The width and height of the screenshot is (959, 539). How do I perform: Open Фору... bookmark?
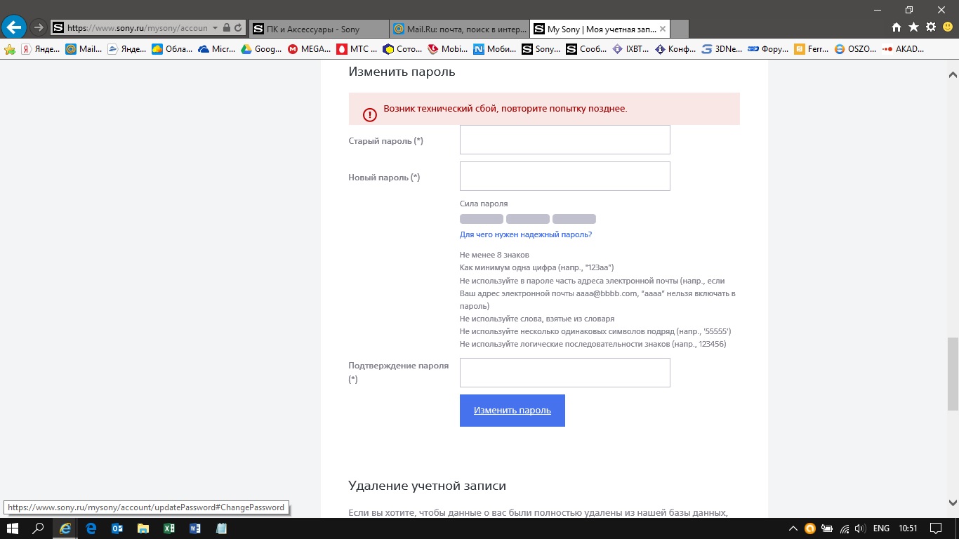[x=769, y=49]
